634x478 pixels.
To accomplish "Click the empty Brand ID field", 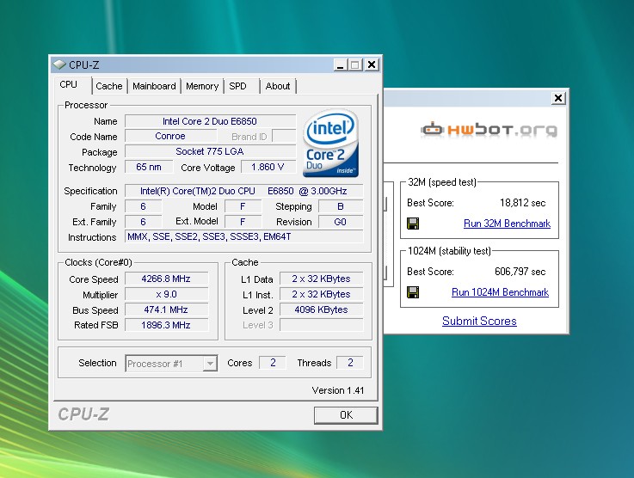I will point(284,136).
